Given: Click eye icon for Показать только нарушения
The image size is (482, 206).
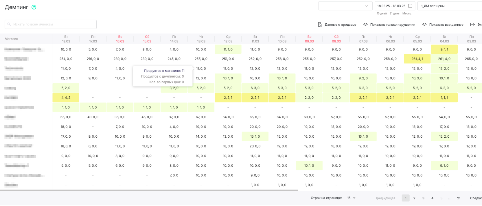Looking at the screenshot, I should click(x=365, y=25).
